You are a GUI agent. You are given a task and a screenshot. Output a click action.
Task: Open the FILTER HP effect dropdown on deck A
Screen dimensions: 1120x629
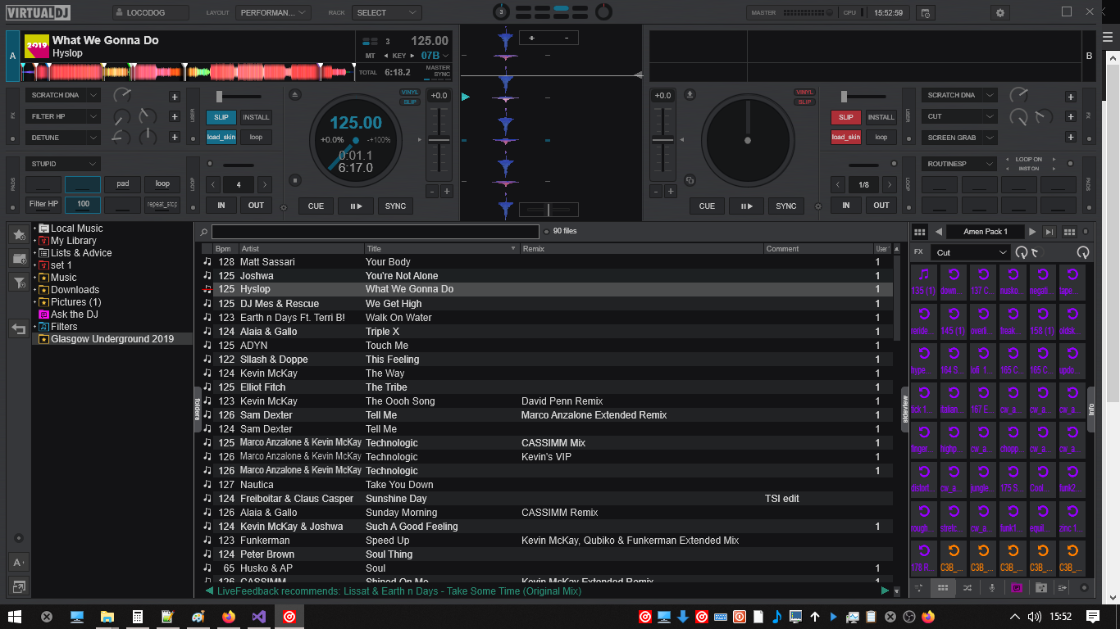pyautogui.click(x=63, y=116)
